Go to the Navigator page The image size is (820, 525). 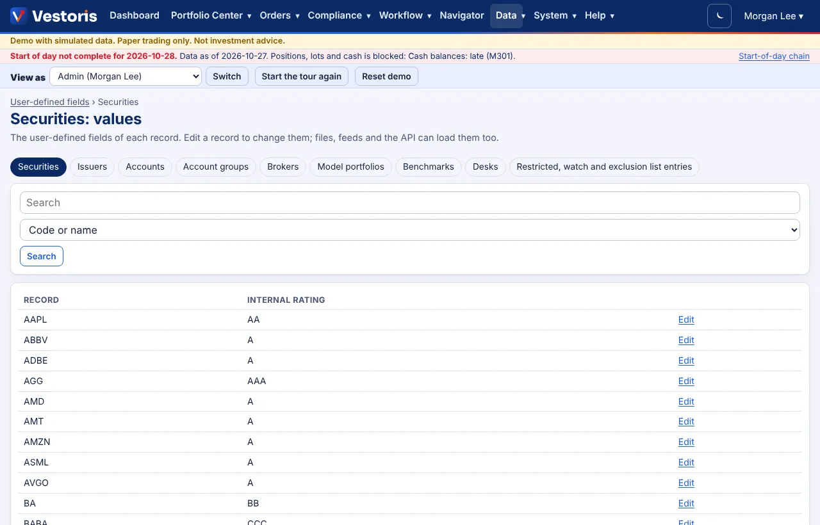(x=462, y=15)
